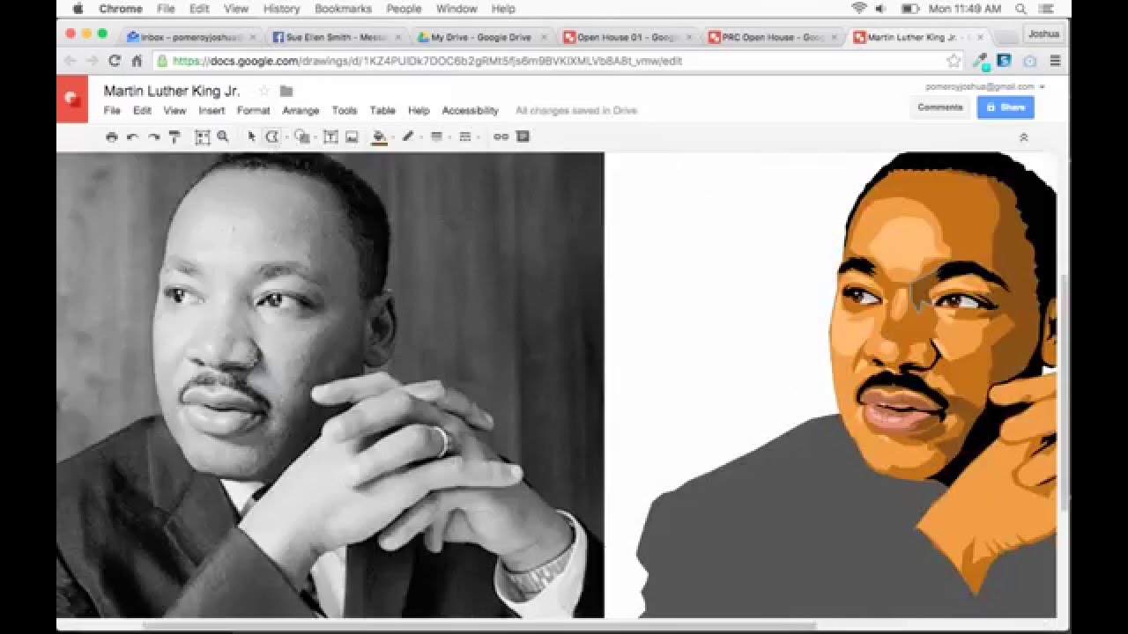Image resolution: width=1128 pixels, height=634 pixels.
Task: Switch to the My Drive browser tab
Action: click(480, 38)
